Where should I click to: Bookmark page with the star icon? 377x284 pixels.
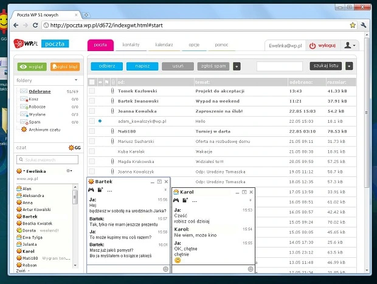click(x=353, y=25)
